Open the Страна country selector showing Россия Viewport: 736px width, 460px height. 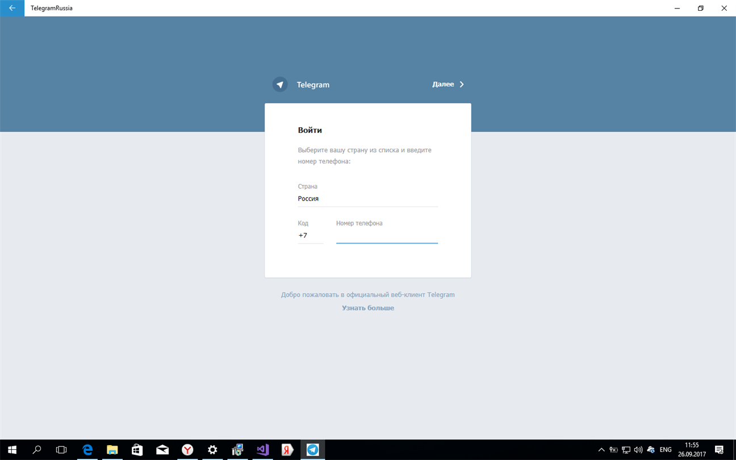coord(367,199)
